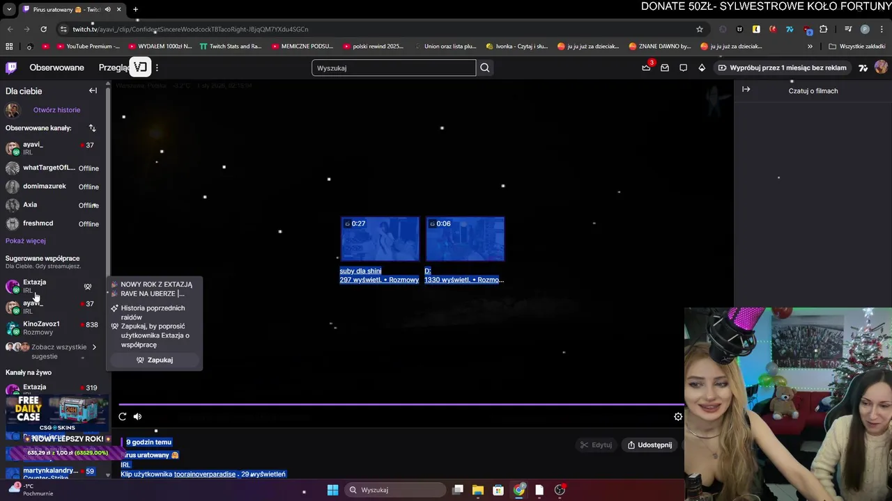Image resolution: width=892 pixels, height=501 pixels.
Task: Open toorainoverparadise user link
Action: pos(205,474)
